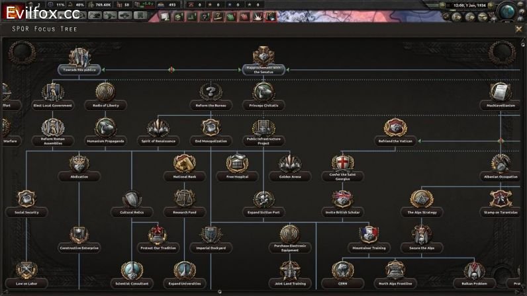Open the question-mark alert in alert bar
Viewport: 527px width, 296px height.
[x=205, y=16]
